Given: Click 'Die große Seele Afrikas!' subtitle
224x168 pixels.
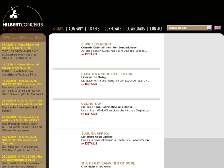Looking at the screenshot, I should click(97, 137).
